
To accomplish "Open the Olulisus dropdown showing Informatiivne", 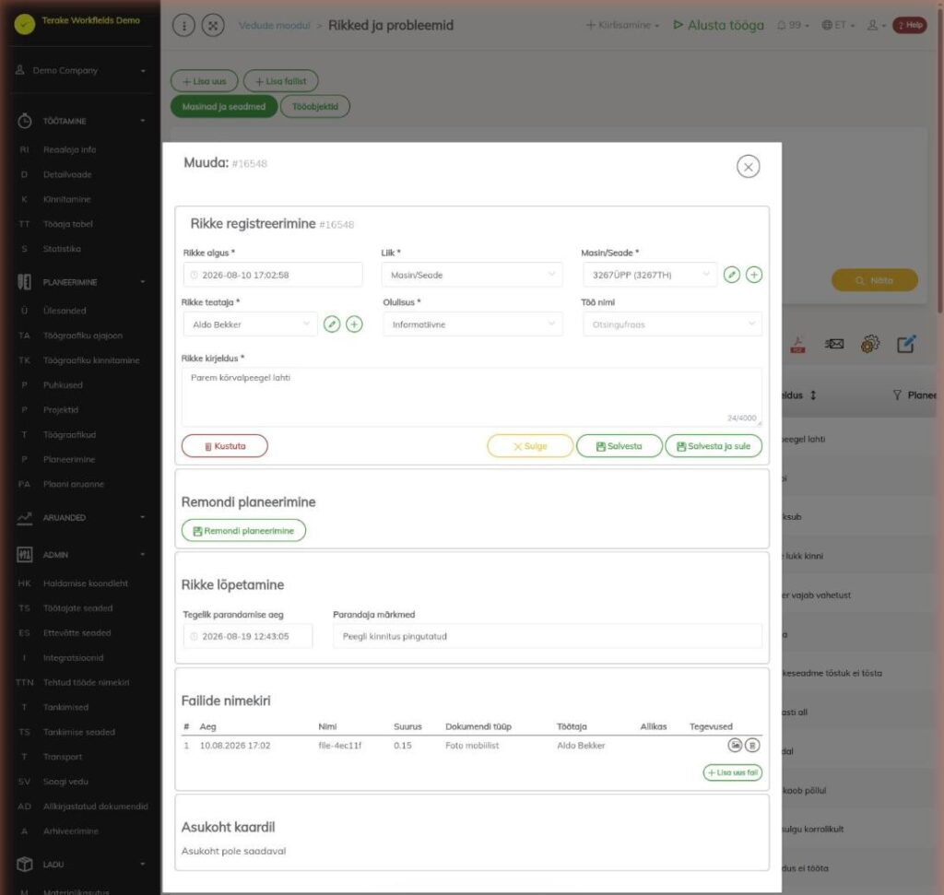I will [x=473, y=324].
